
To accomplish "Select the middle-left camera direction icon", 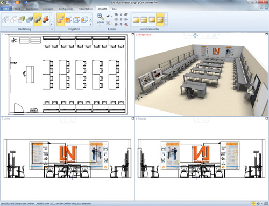I will [116, 19].
